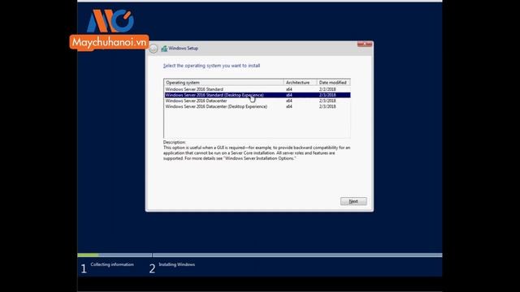Select Windows Server 2016 Datacenter row
Screen dimensions: 520x292
coord(257,101)
